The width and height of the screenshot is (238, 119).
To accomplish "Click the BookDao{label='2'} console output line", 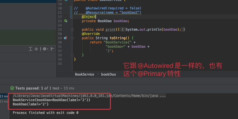I will click(31, 104).
